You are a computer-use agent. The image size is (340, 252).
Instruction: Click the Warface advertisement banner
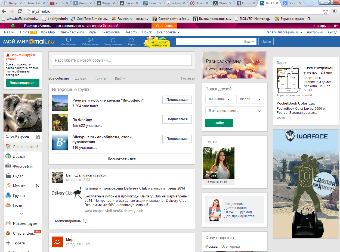pyautogui.click(x=307, y=184)
